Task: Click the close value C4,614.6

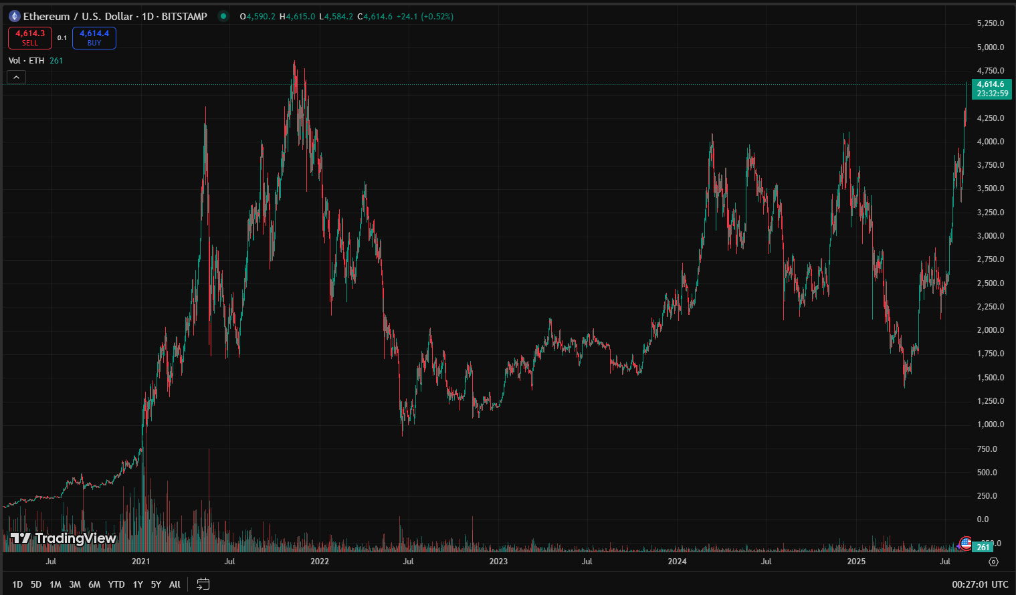Action: pos(375,16)
